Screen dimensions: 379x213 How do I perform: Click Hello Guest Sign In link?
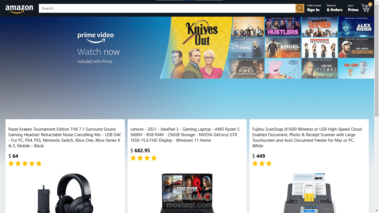pyautogui.click(x=314, y=8)
